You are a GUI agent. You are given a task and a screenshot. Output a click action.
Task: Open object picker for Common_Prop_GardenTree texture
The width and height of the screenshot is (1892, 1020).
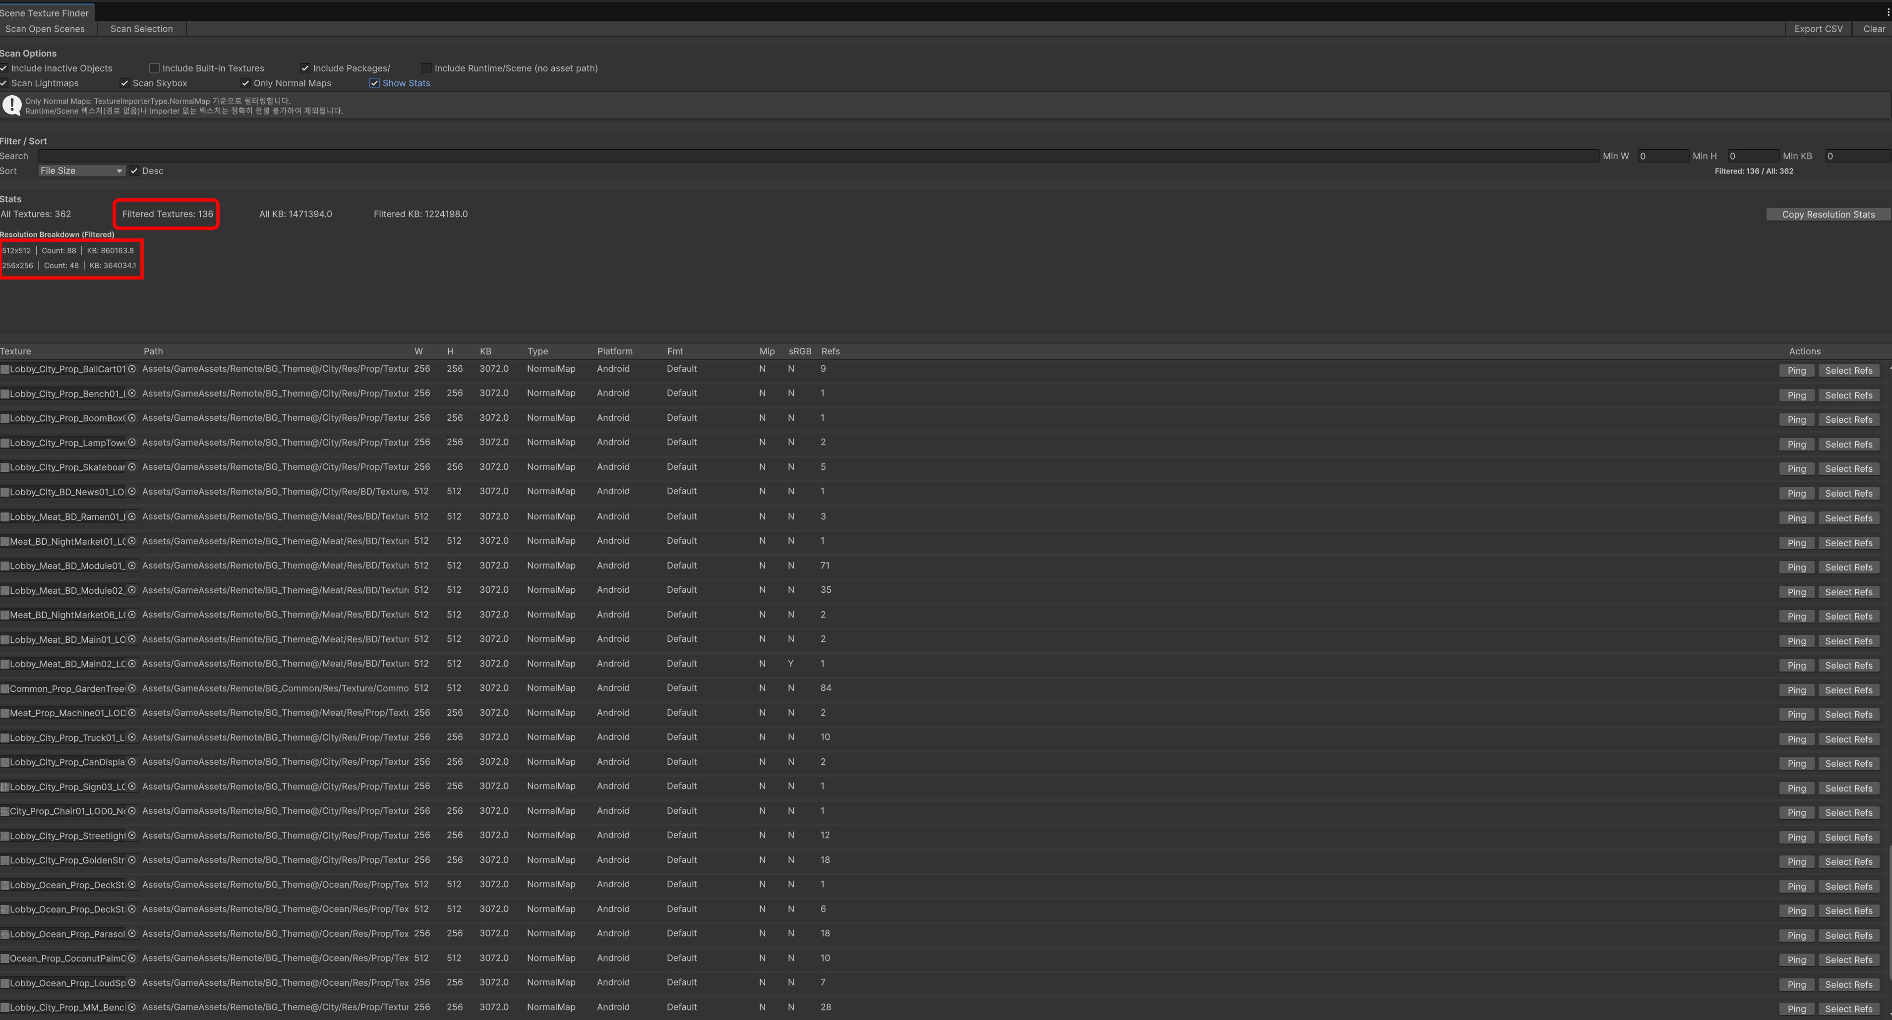coord(132,688)
